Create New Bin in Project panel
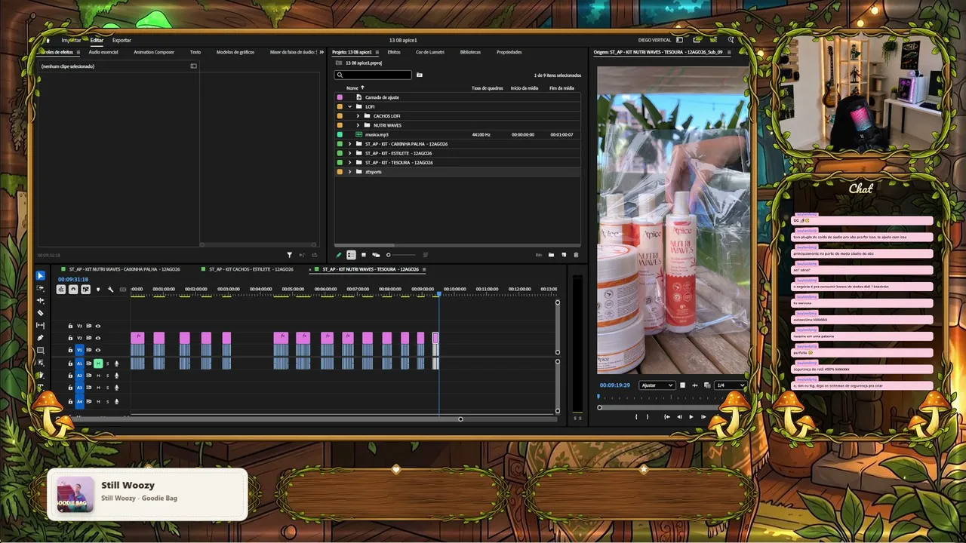The width and height of the screenshot is (966, 543). coord(551,255)
